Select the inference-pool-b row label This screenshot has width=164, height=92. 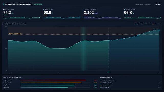[x=7, y=82]
